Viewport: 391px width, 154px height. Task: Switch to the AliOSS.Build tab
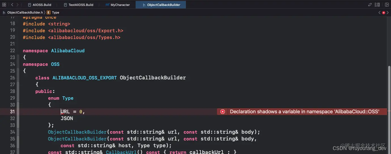coord(41,5)
